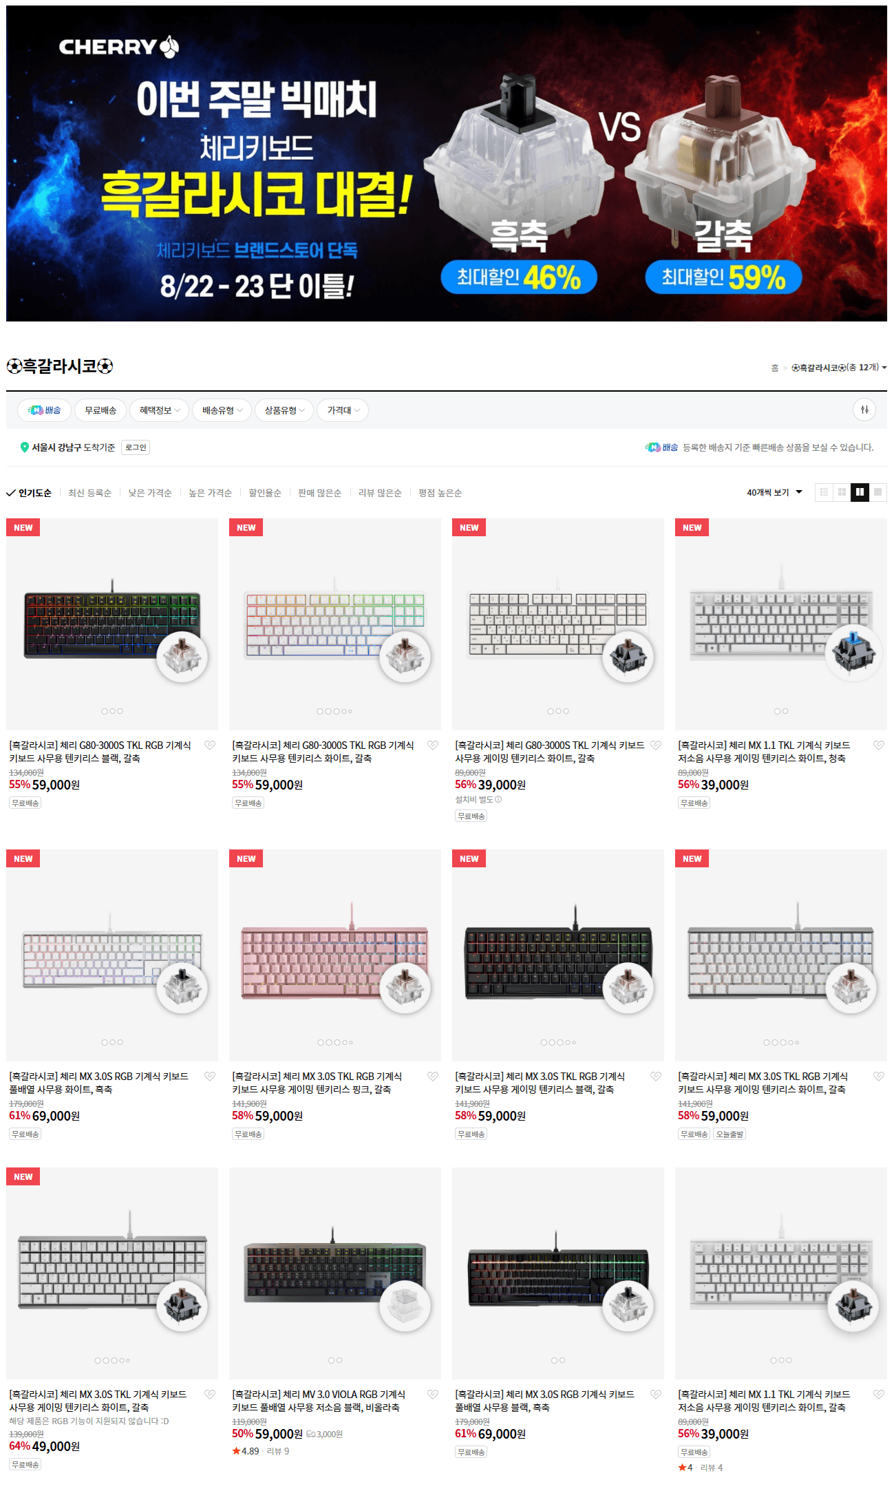Viewport: 896px width, 1502px height.
Task: Favorite the 39,000원 G80-3000S TKL white keyboard
Action: pyautogui.click(x=656, y=745)
